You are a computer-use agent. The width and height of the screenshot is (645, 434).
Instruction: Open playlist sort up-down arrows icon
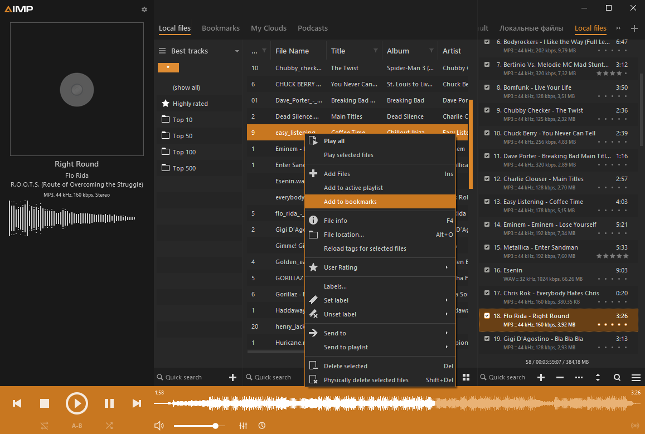(598, 377)
